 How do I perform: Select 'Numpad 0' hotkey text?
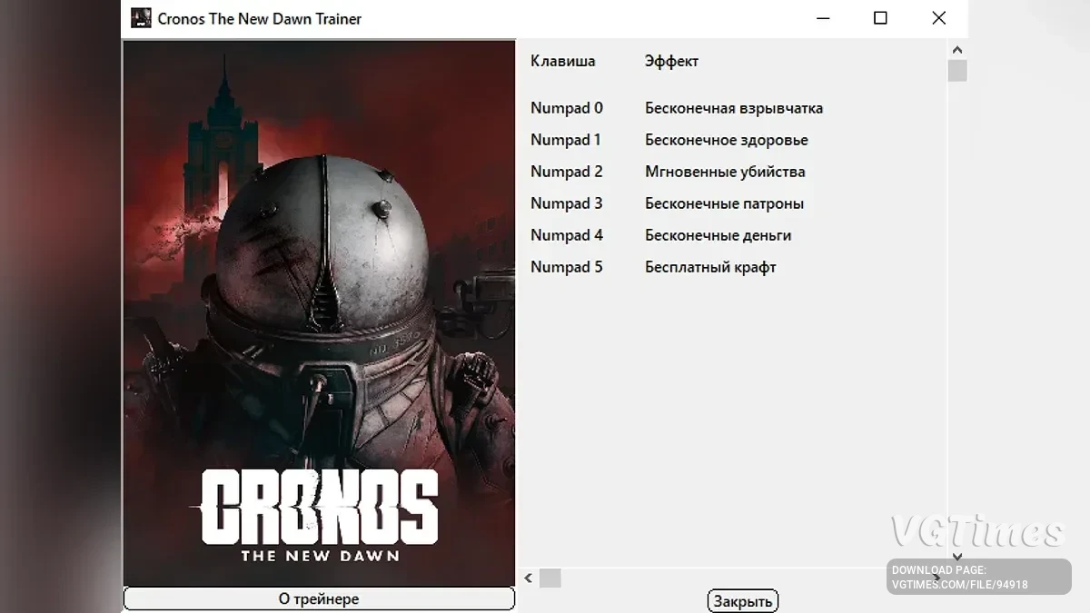click(567, 108)
